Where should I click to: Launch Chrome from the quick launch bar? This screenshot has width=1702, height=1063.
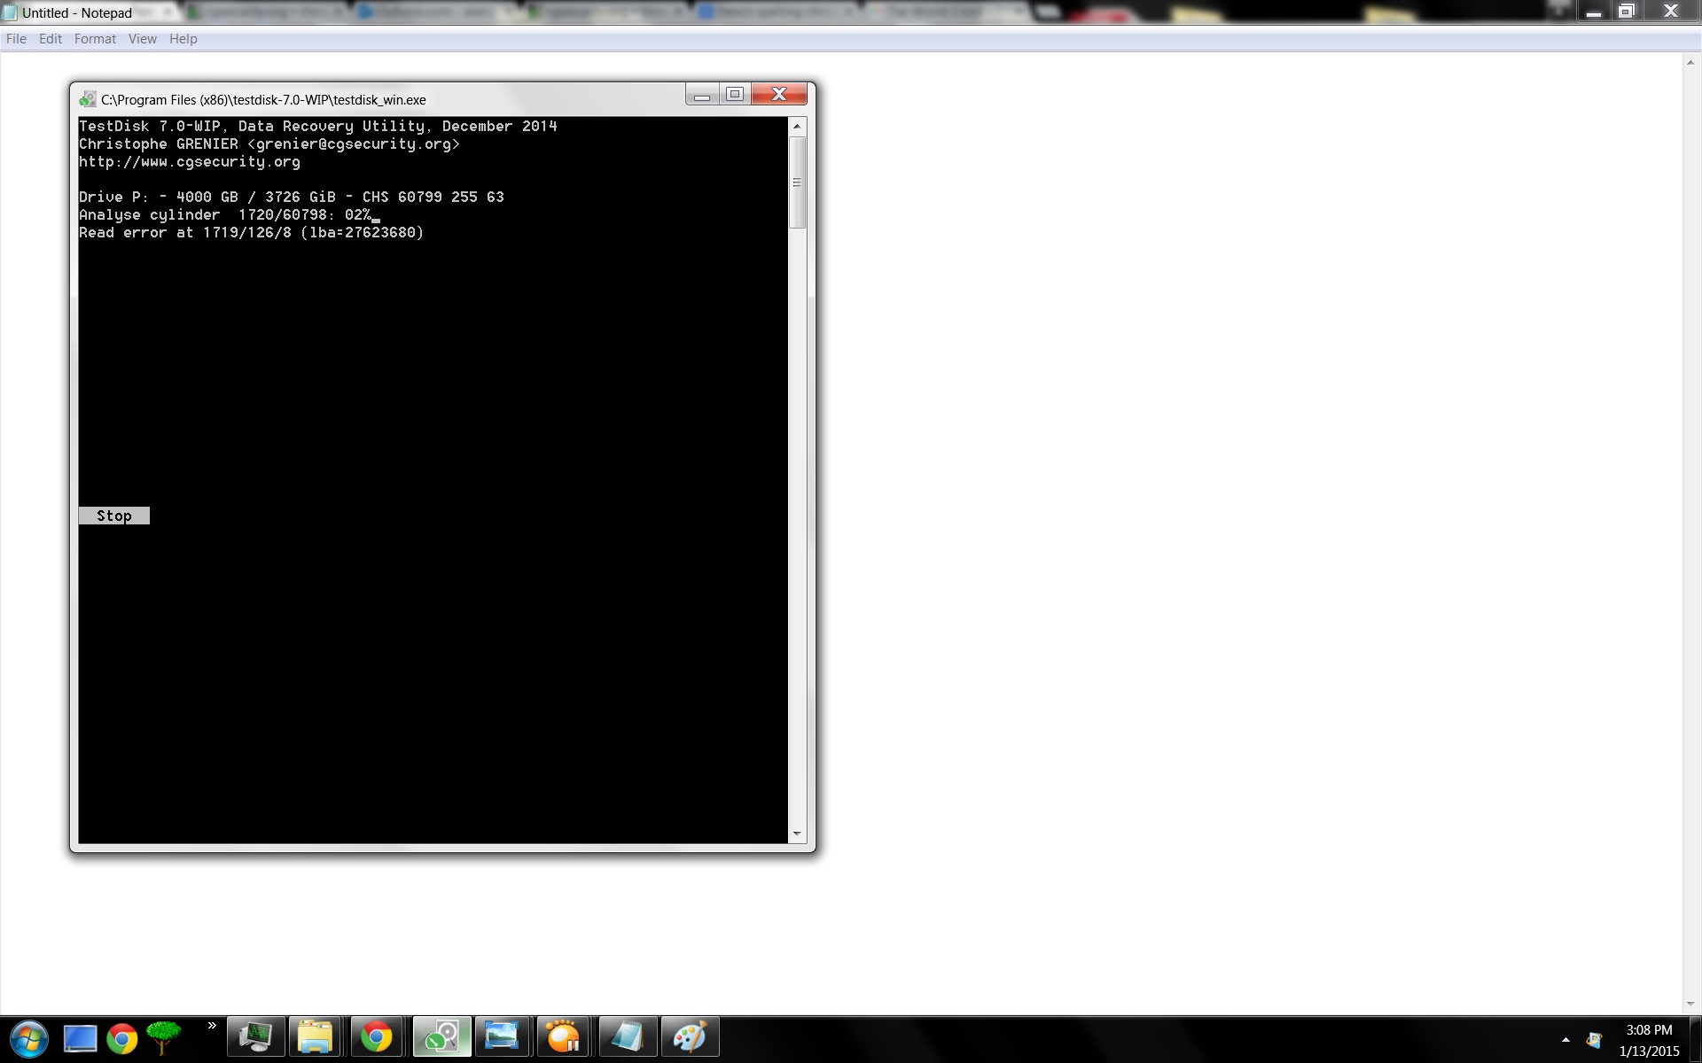(122, 1038)
